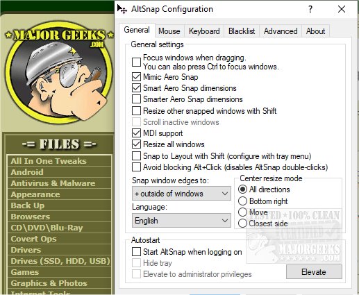Uncheck Resize all windows
Image resolution: width=359 pixels, height=295 pixels.
pyautogui.click(x=136, y=144)
